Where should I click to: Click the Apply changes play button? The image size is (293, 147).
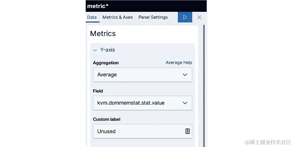185,17
